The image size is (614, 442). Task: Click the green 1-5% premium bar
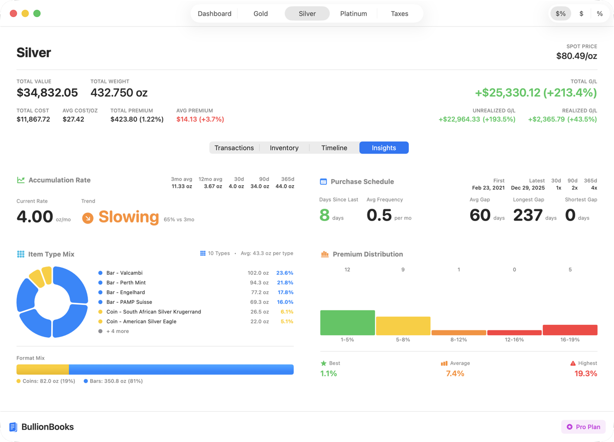(347, 323)
